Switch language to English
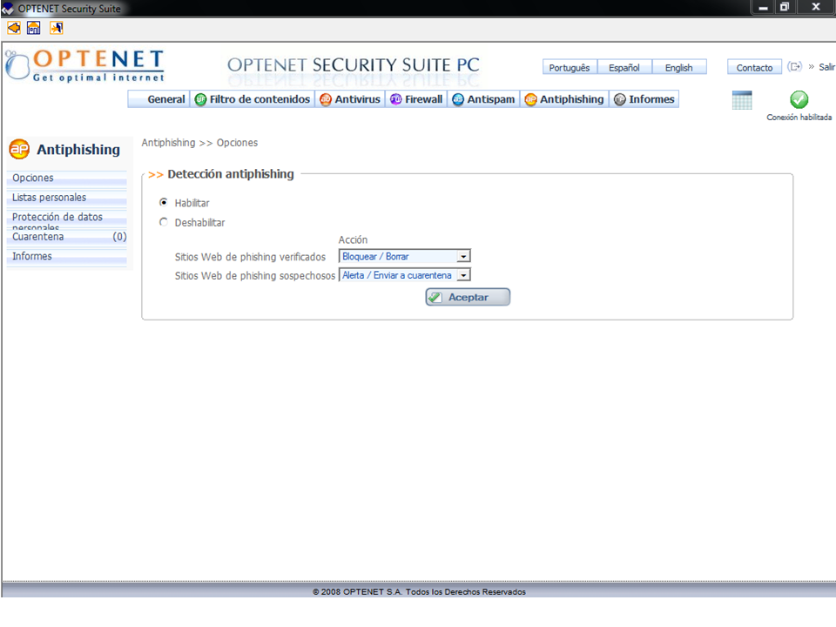This screenshot has height=627, width=836. tap(678, 68)
